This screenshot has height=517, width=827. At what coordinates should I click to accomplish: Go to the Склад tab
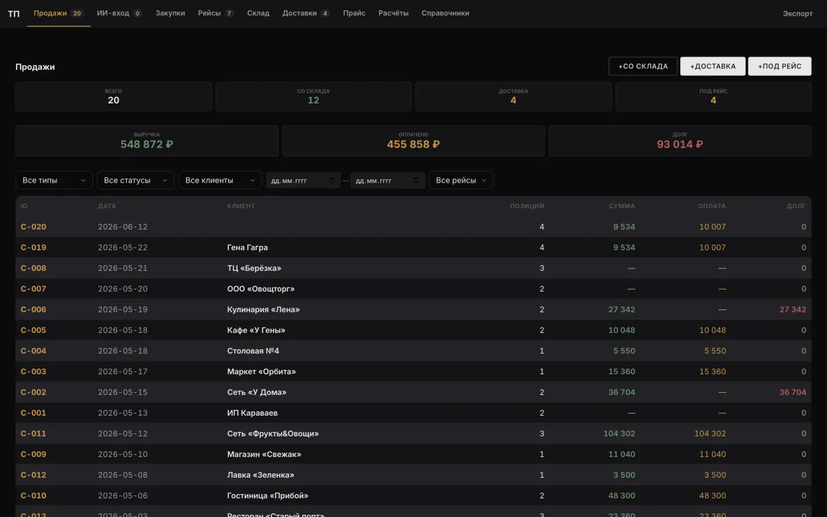(258, 13)
